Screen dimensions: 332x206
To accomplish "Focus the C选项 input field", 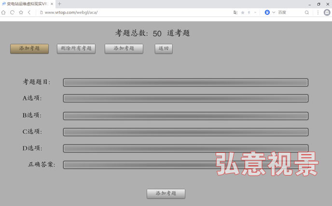I will click(186, 132).
